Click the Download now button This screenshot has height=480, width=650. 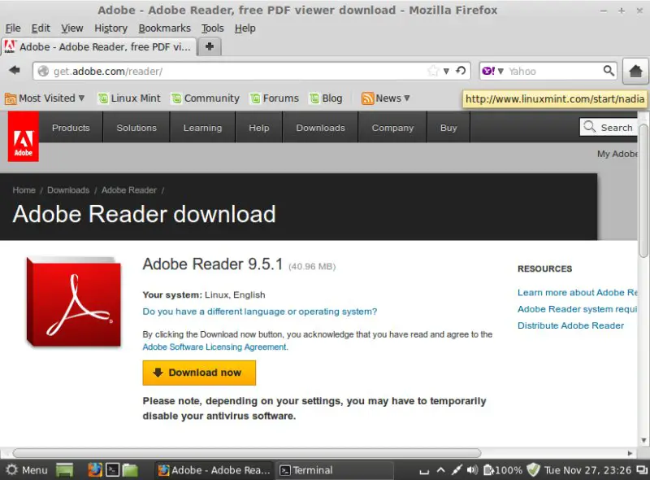199,373
